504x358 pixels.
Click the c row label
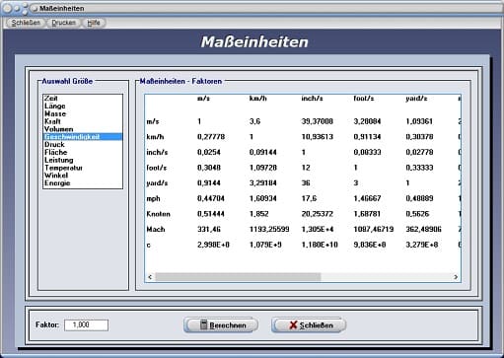click(149, 245)
